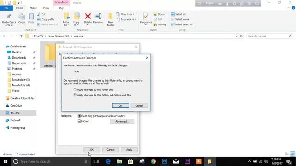Open the ribbon Open dropdown
296x166 pixels.
click(x=160, y=14)
